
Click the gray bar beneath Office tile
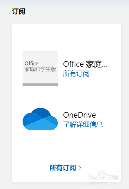point(40,84)
